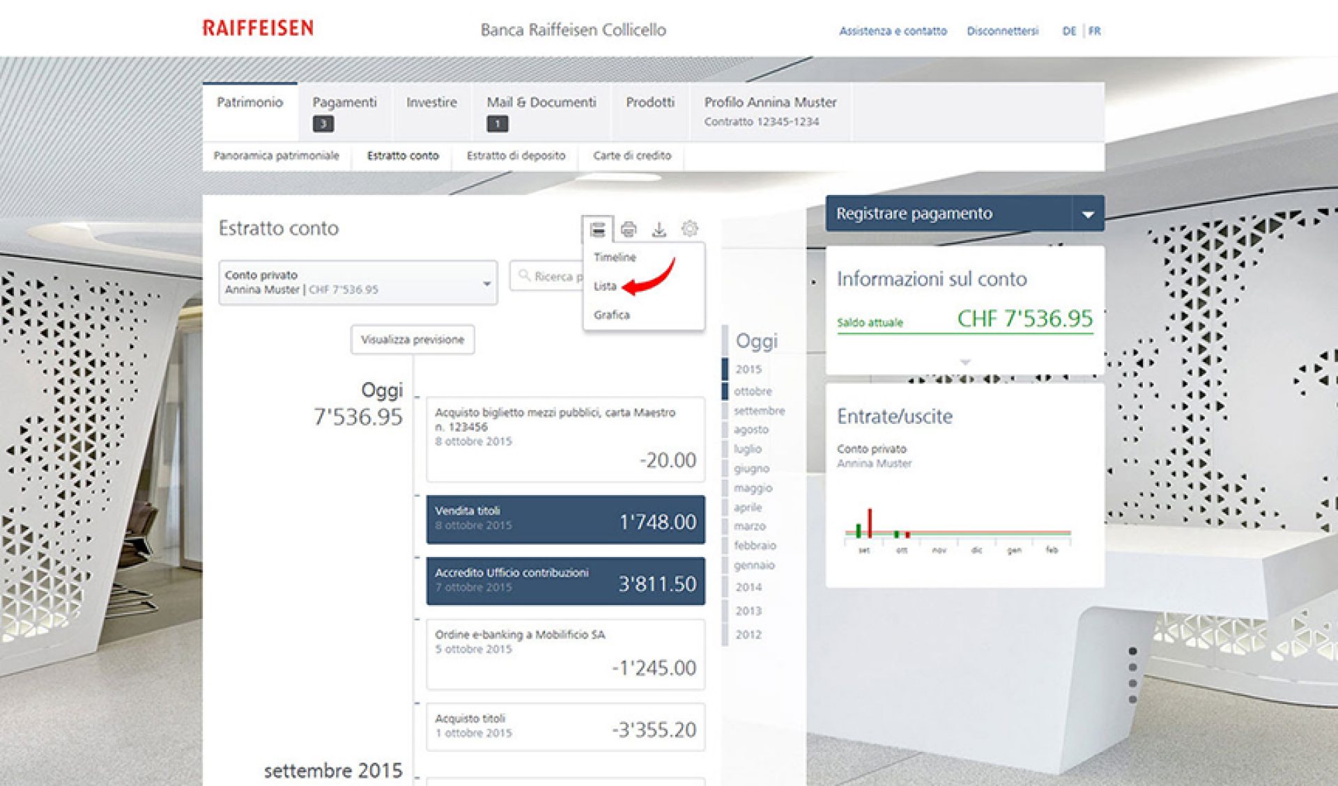
Task: Open the Carte di credito subtab
Action: click(631, 156)
